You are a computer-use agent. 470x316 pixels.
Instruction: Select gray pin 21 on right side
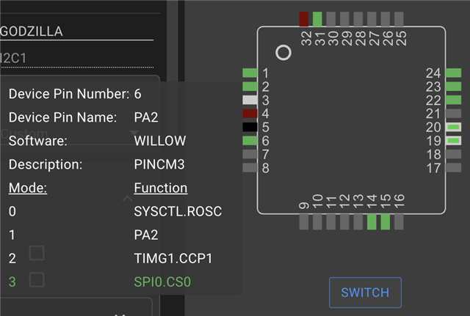click(454, 114)
